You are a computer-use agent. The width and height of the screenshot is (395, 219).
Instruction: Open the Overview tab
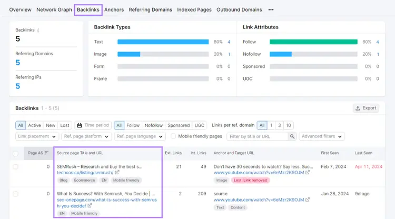(x=20, y=10)
